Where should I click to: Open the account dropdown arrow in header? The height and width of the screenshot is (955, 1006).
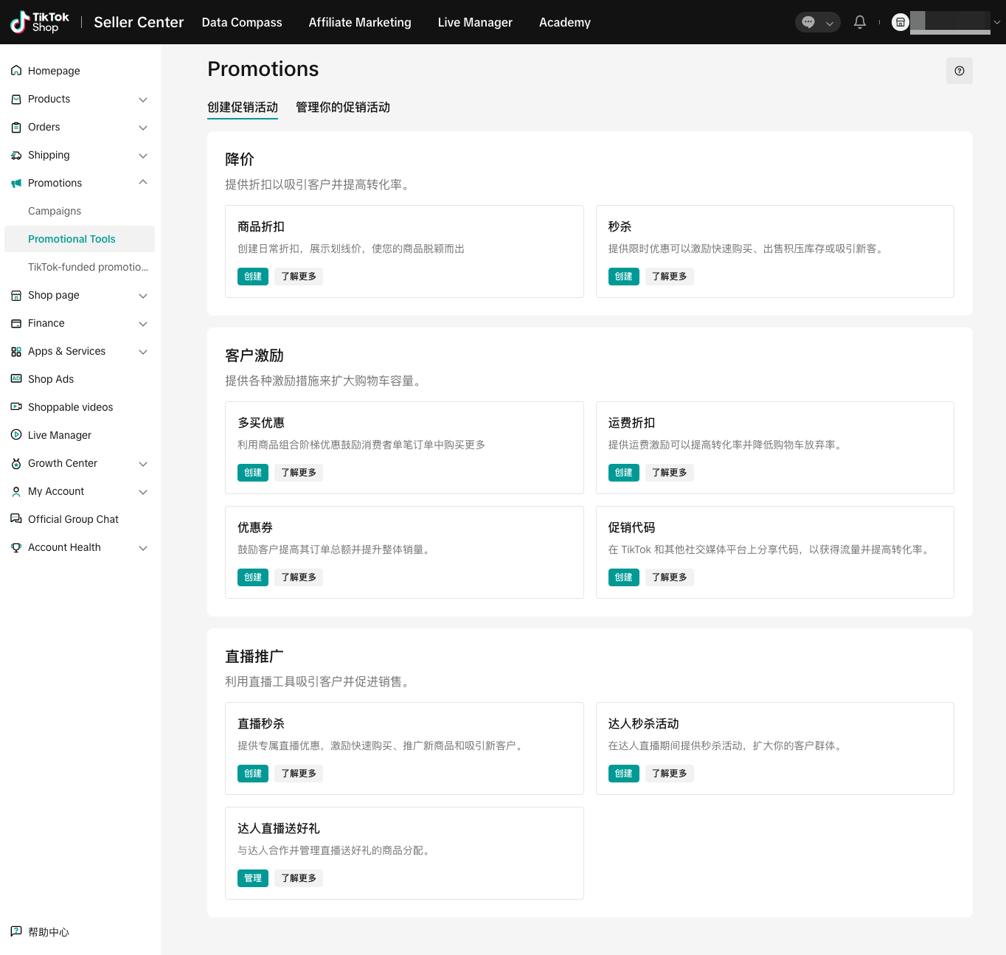pos(997,22)
